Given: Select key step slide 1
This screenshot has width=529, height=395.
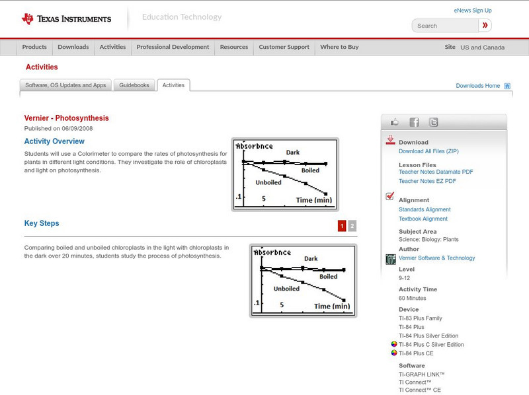Looking at the screenshot, I should (341, 225).
